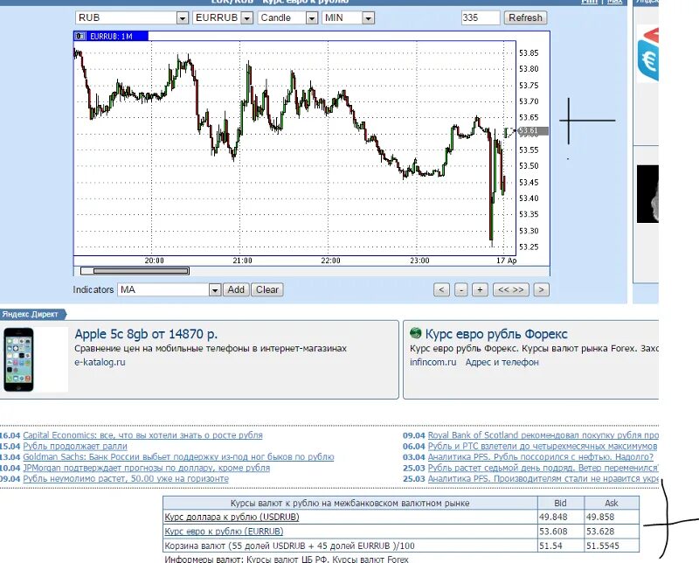Image resolution: width=699 pixels, height=563 pixels.
Task: Click the euro icon sidebar banner
Action: point(648,55)
